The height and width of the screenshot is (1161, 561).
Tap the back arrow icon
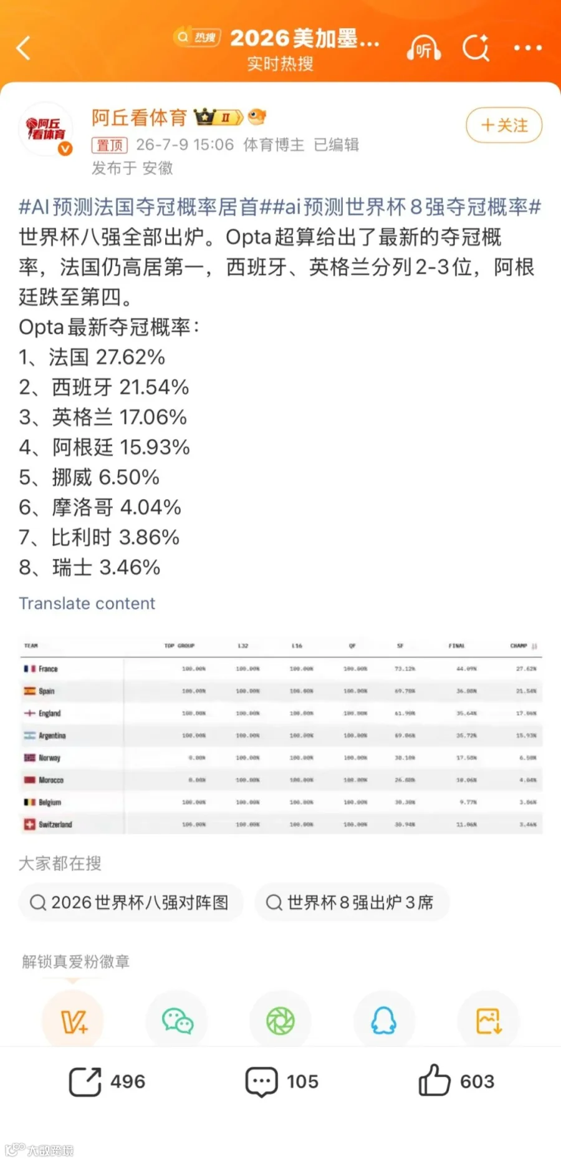[24, 47]
